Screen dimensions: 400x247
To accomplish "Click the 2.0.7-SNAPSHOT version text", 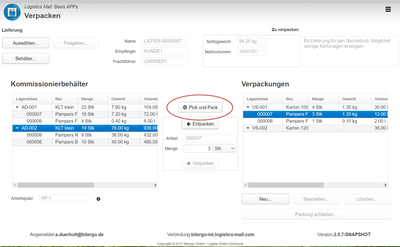I will coord(352,235).
